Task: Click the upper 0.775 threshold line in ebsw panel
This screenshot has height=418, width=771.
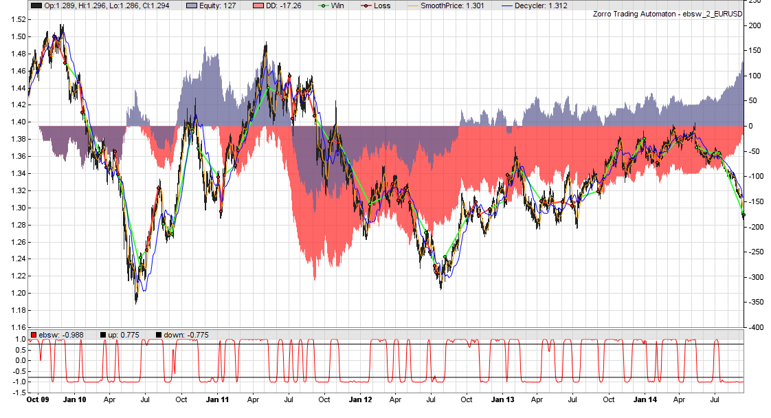Action: tap(386, 344)
